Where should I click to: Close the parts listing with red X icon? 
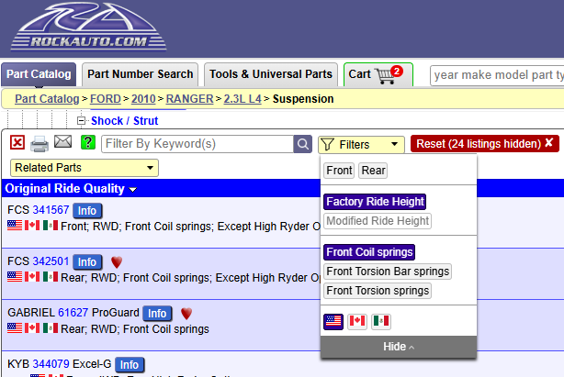click(17, 142)
